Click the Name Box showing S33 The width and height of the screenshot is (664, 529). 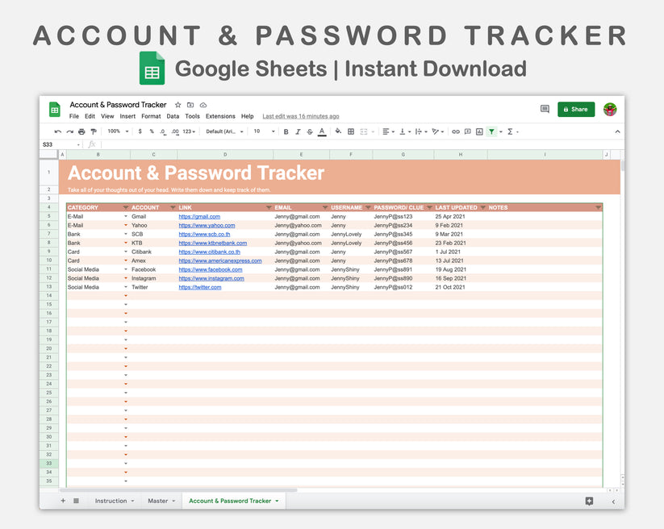[51, 144]
